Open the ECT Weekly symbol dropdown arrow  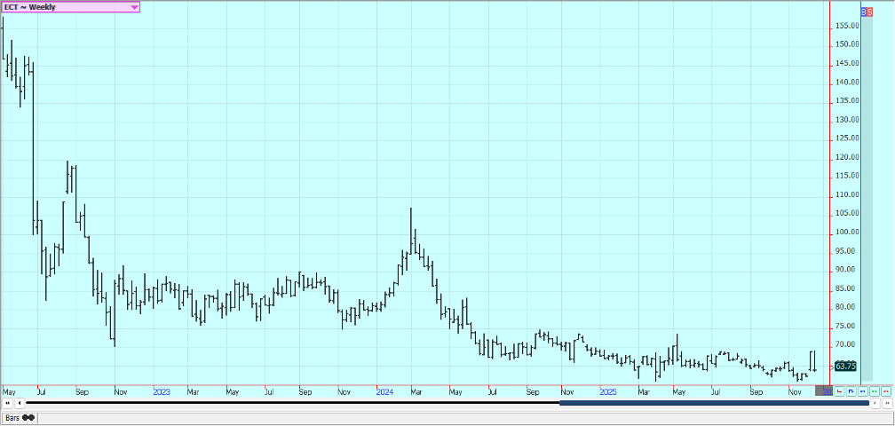click(x=134, y=7)
